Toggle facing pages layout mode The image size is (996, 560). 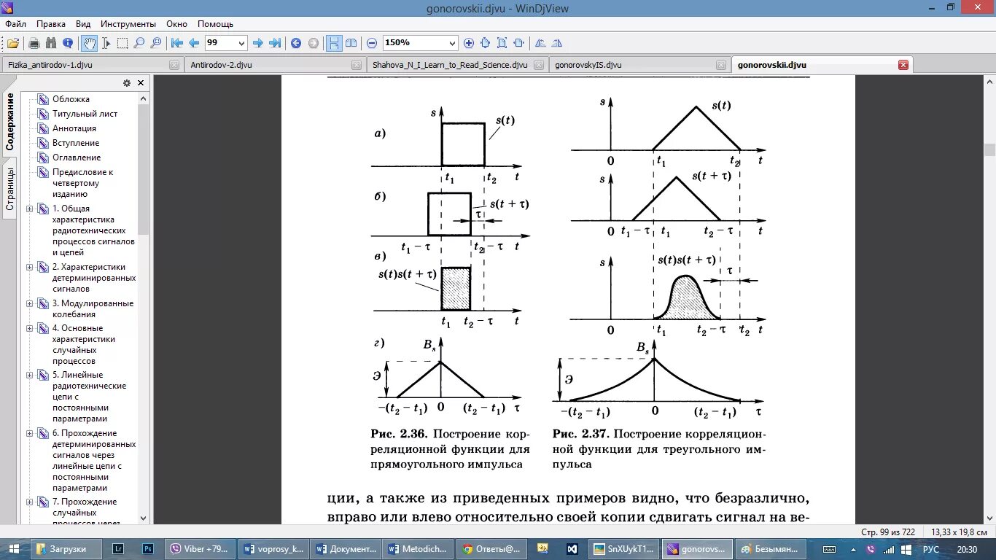[351, 43]
